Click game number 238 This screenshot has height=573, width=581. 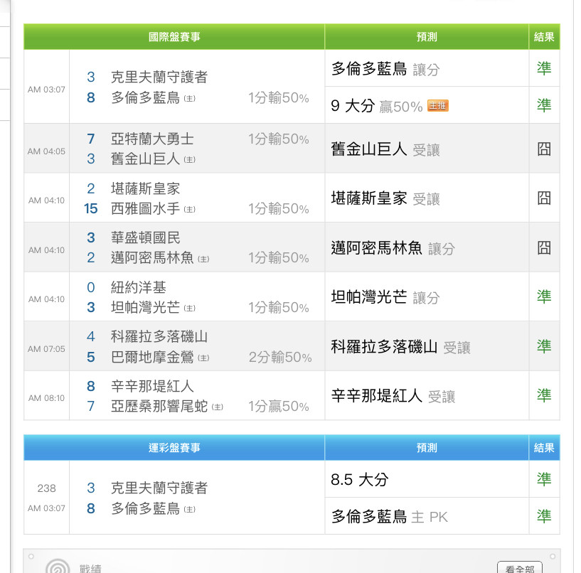click(46, 488)
